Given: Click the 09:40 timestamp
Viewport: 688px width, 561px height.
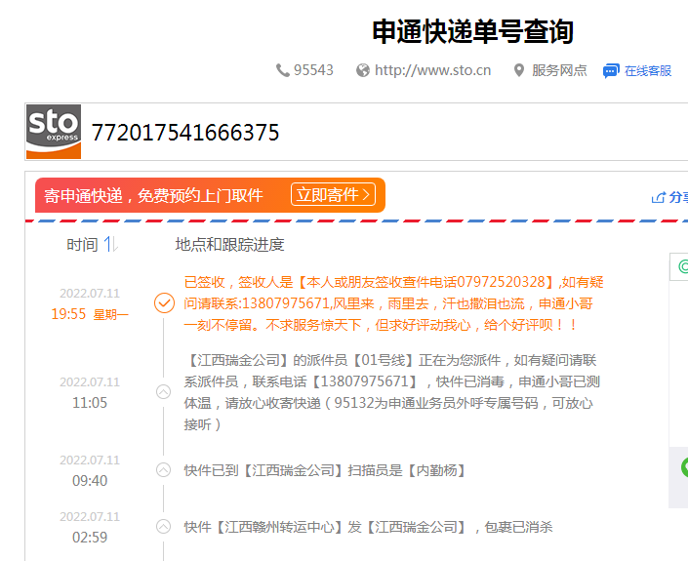Looking at the screenshot, I should point(90,481).
